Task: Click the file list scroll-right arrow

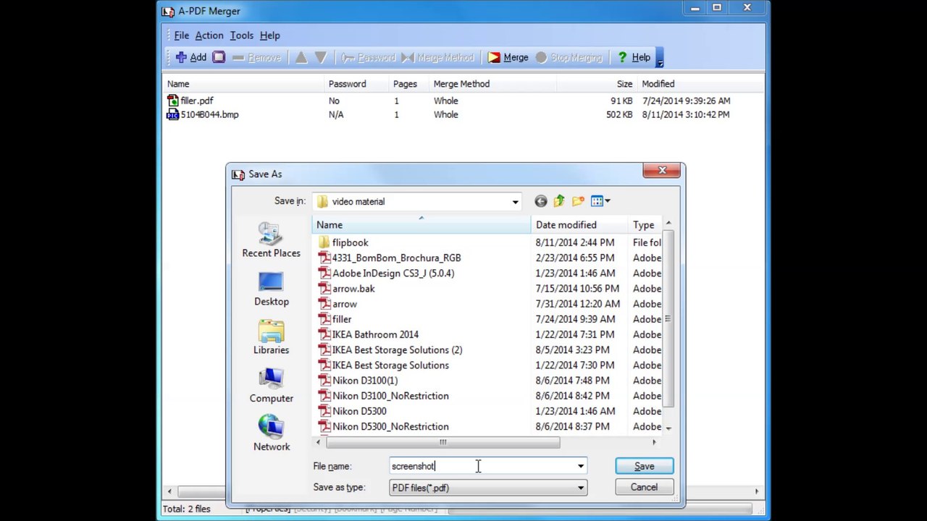Action: point(654,442)
